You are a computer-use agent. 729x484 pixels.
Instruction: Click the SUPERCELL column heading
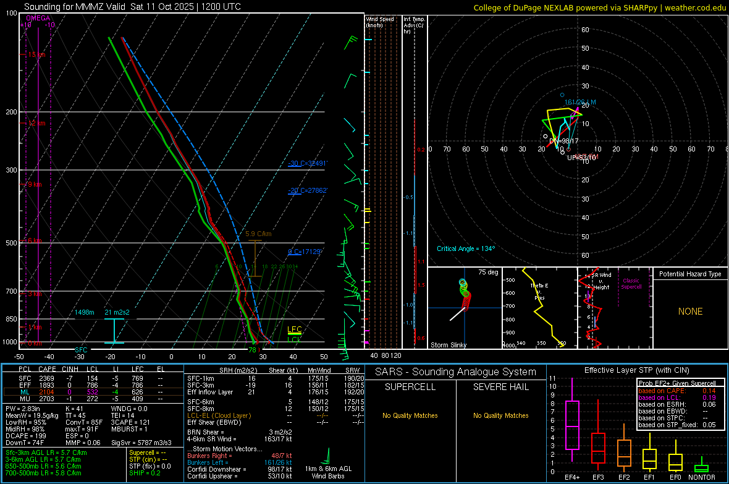point(410,387)
